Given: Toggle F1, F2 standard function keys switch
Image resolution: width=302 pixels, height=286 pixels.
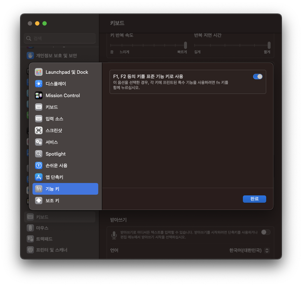Looking at the screenshot, I should pos(257,76).
